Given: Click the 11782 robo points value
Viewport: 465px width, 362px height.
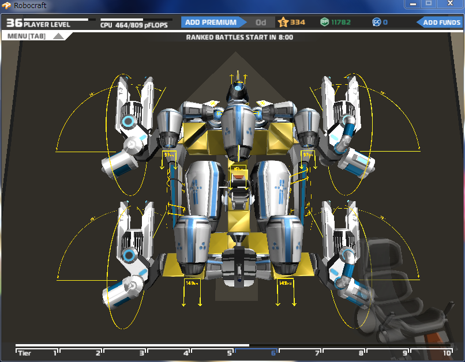Looking at the screenshot, I should (341, 22).
